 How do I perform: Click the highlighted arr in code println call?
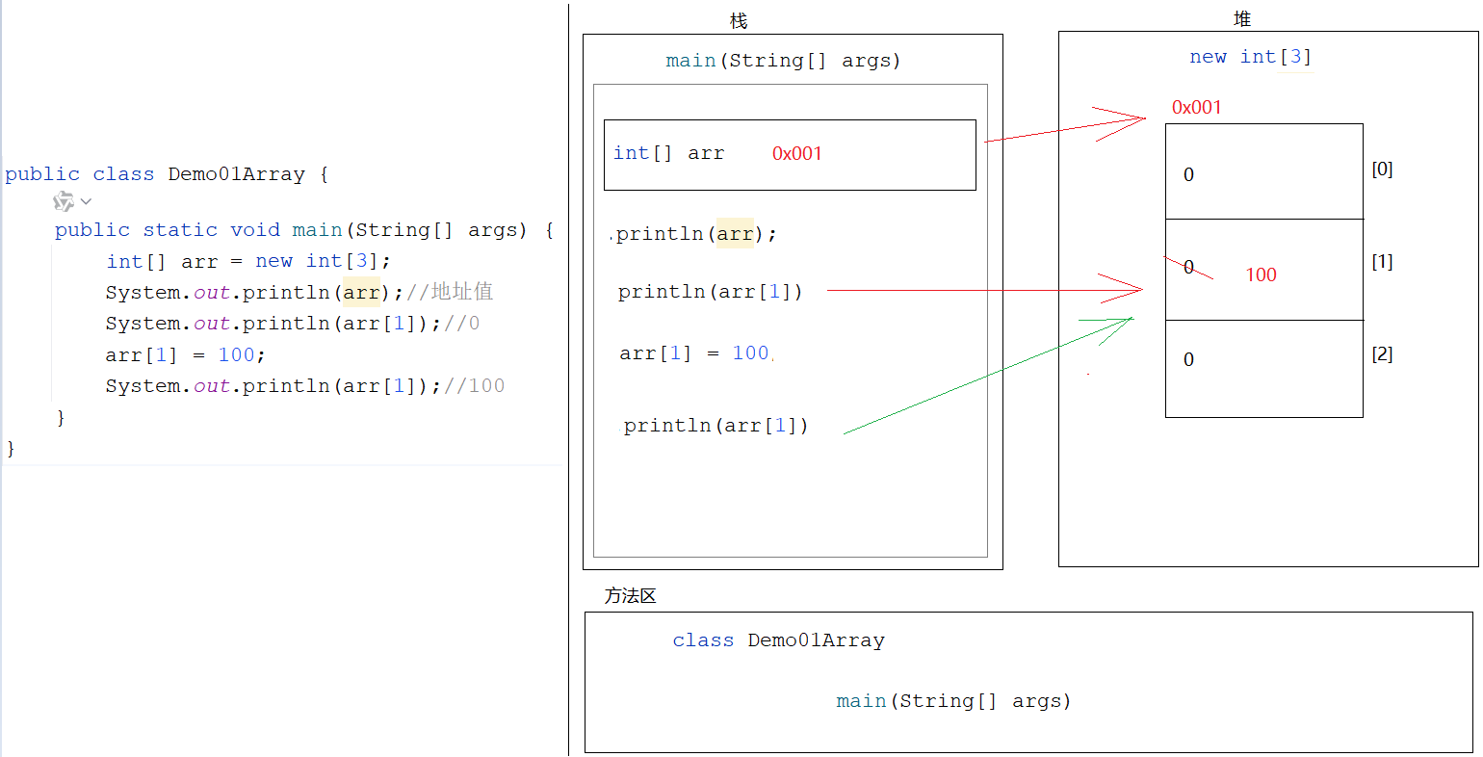361,292
